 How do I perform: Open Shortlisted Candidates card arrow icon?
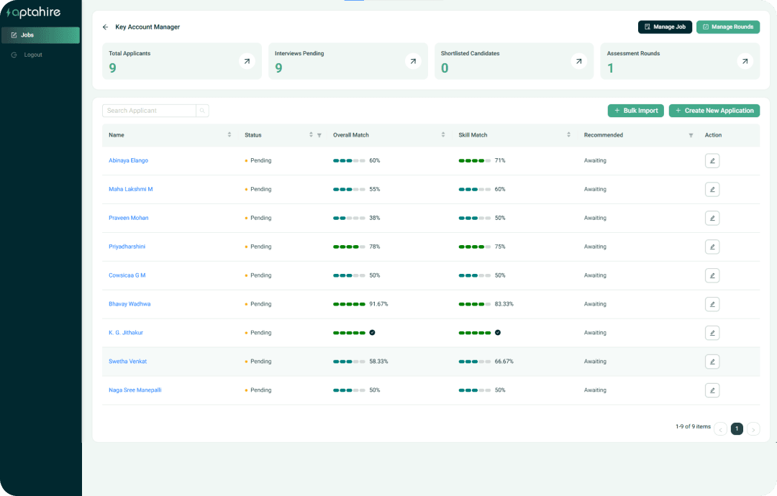click(578, 62)
